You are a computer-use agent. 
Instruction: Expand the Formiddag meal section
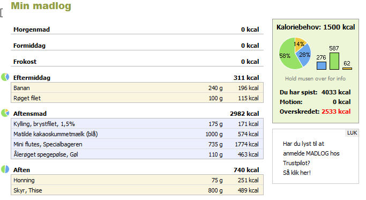[x=137, y=46]
